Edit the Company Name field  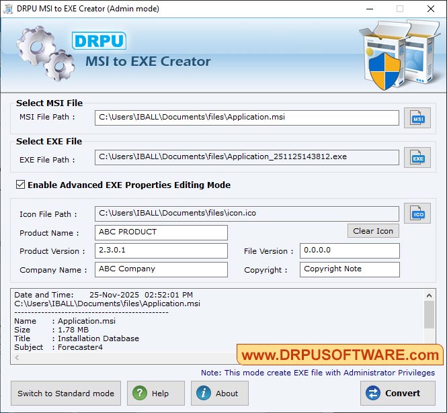click(x=161, y=269)
